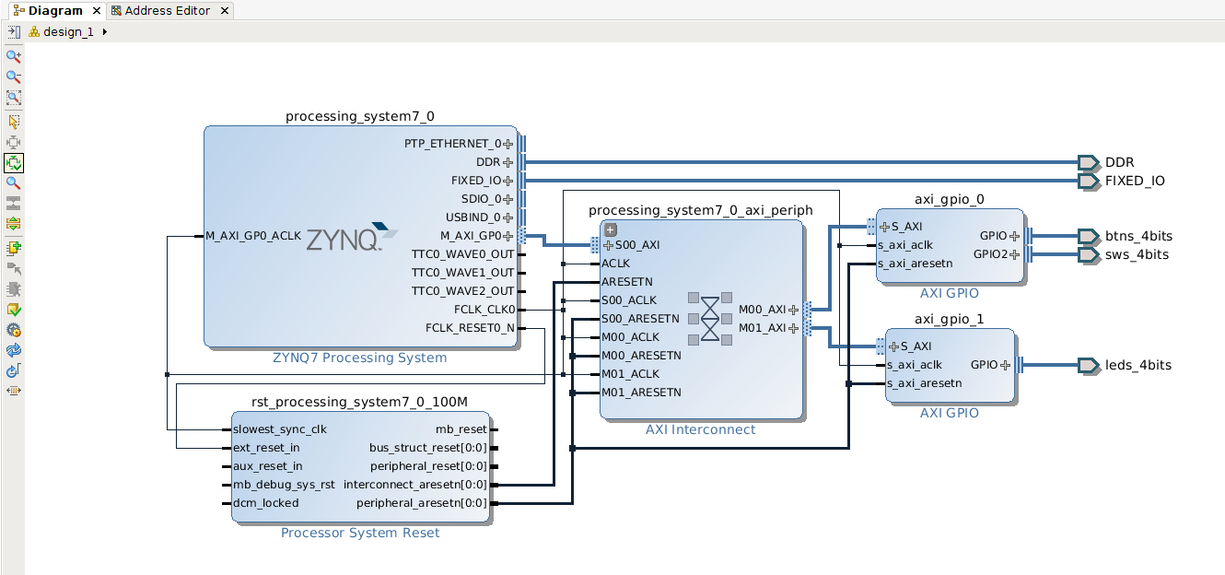Screen dimensions: 1225x575
Task: Expand the M_AXI_GP0 interface pin
Action: [x=507, y=236]
